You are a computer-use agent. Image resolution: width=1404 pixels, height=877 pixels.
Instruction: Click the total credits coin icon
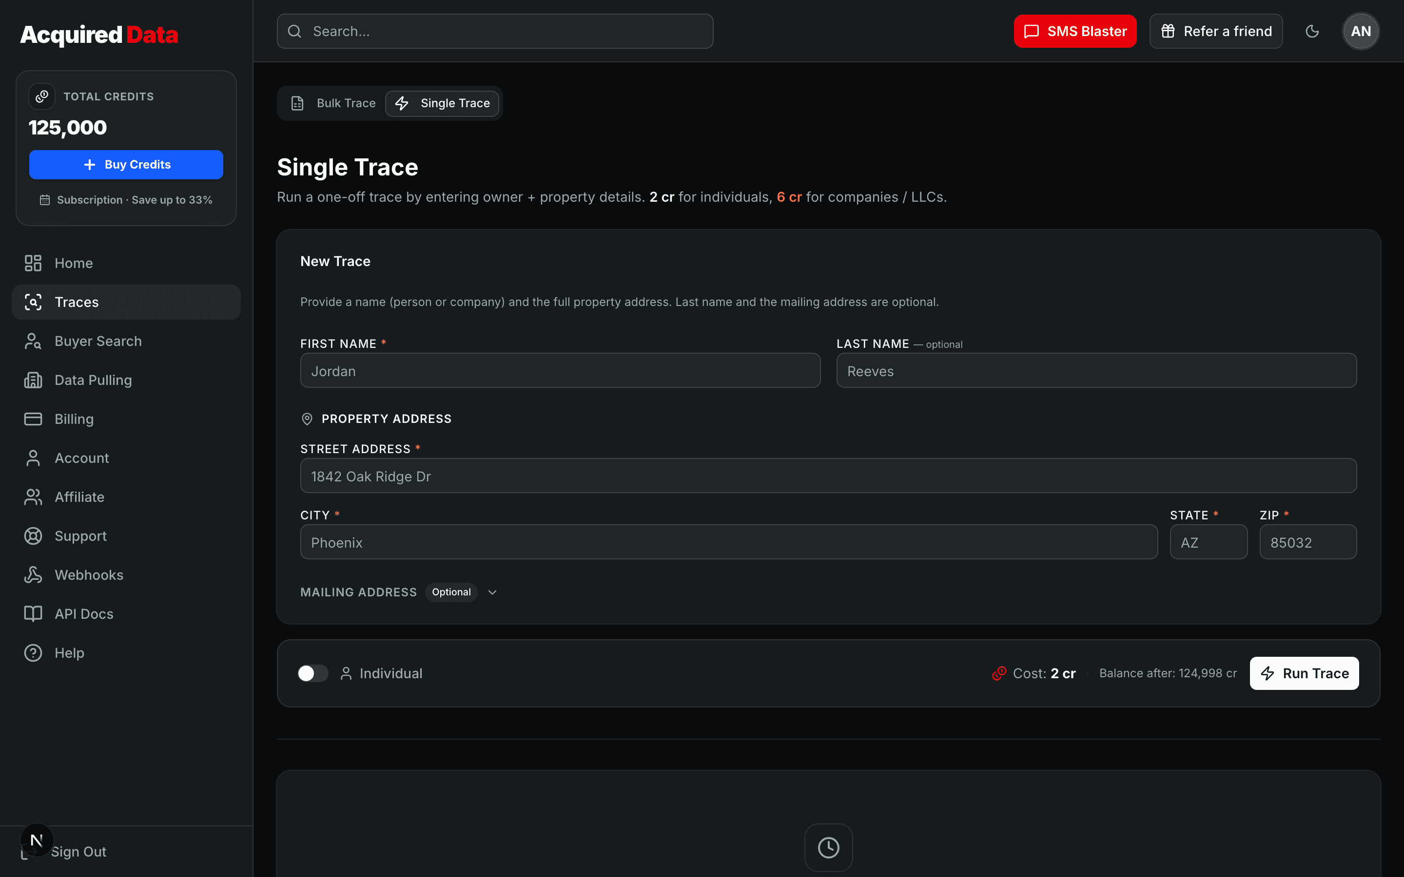42,96
